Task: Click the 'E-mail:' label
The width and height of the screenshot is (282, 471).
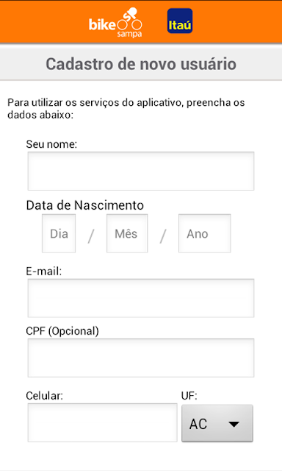Action: [44, 272]
